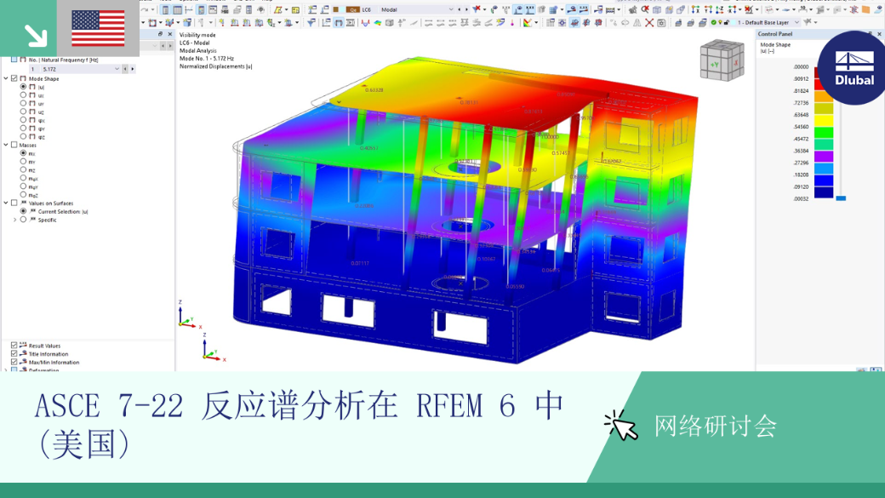The width and height of the screenshot is (885, 498).
Task: Select the φZ rotation radio
Action: click(23, 136)
